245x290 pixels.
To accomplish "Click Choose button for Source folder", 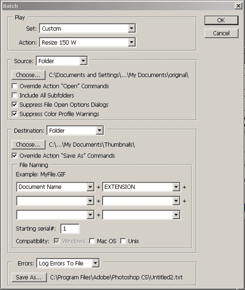I will pyautogui.click(x=28, y=75).
